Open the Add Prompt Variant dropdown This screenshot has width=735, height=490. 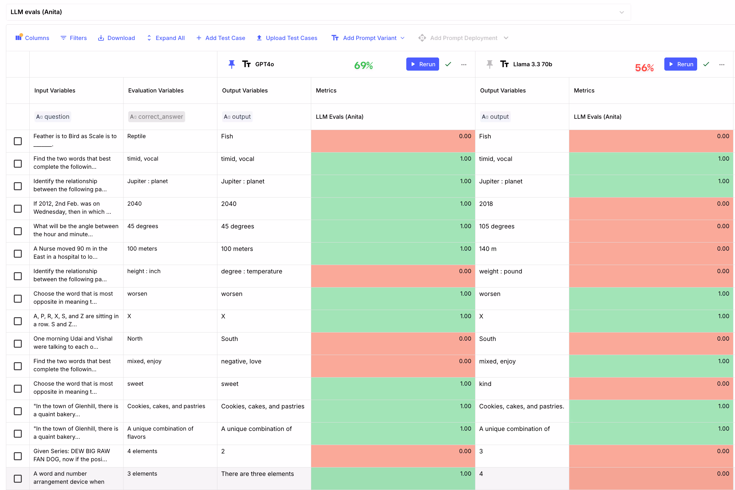(x=402, y=38)
